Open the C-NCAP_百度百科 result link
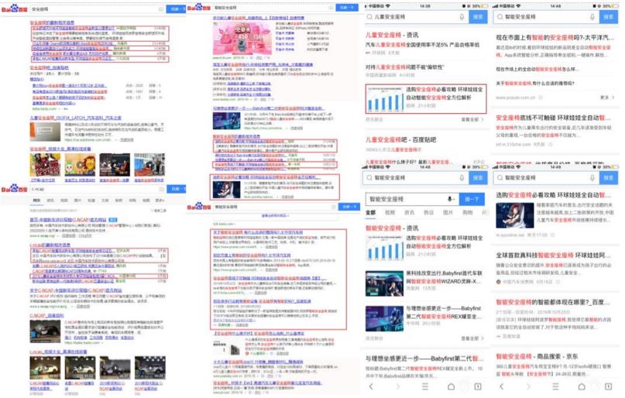This screenshot has height=398, width=625. point(46,315)
